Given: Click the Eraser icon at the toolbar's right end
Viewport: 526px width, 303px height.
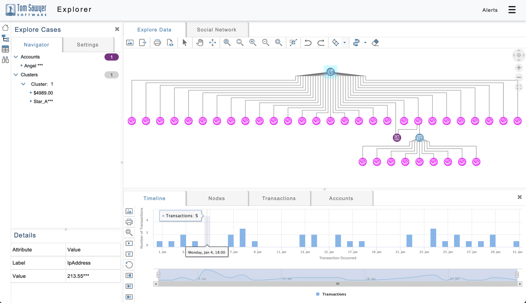Looking at the screenshot, I should [x=376, y=43].
